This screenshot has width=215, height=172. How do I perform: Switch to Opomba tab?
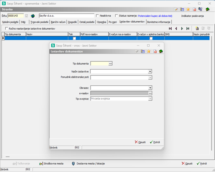click(x=102, y=22)
